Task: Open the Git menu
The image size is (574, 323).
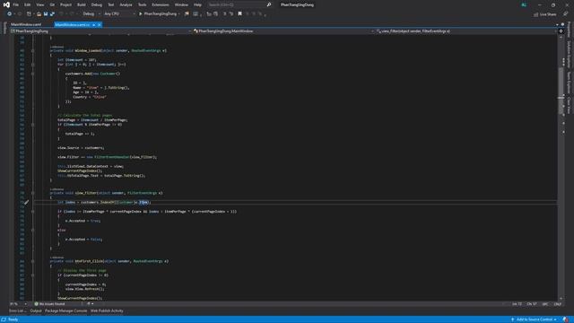Action: tap(52, 4)
